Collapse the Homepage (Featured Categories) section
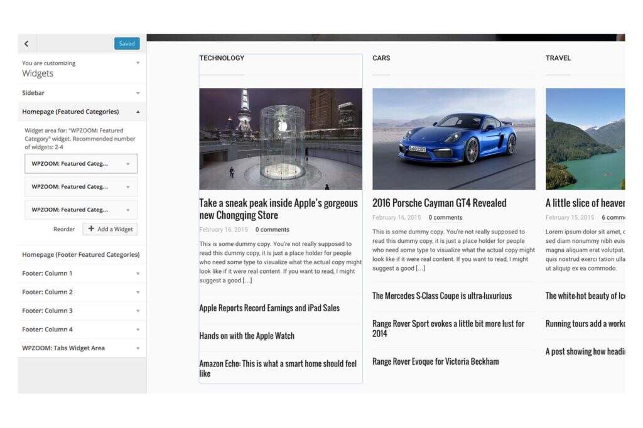Viewport: 643px width, 428px height. [138, 112]
